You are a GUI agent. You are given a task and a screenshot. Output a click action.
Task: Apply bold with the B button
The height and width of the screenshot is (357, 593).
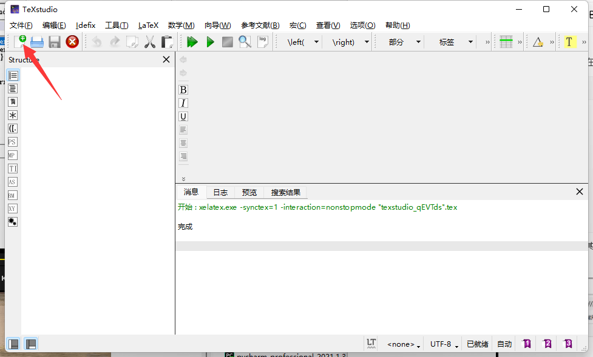[x=183, y=90]
